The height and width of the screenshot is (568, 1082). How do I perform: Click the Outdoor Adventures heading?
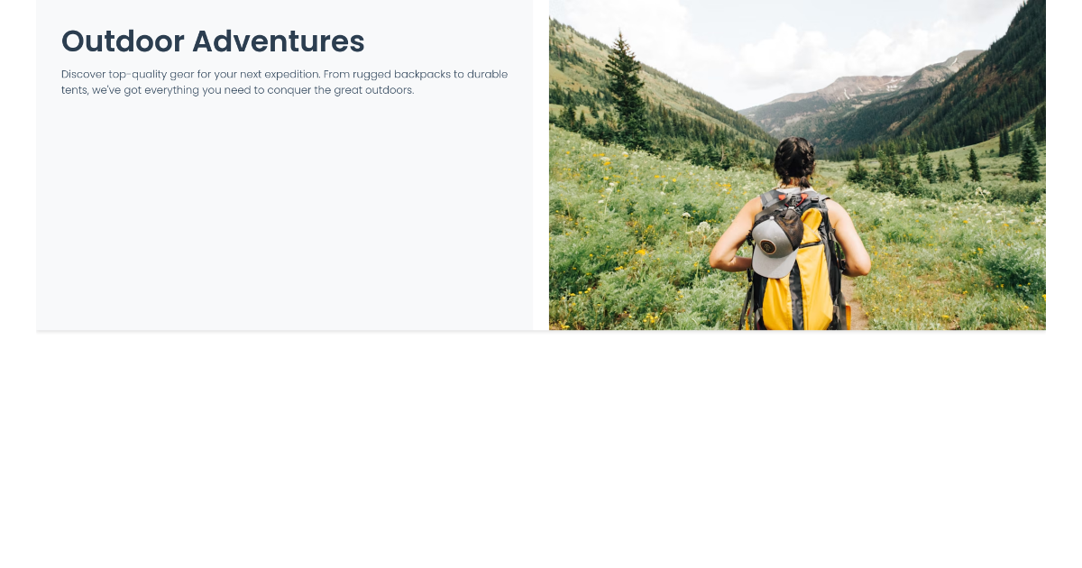tap(213, 41)
